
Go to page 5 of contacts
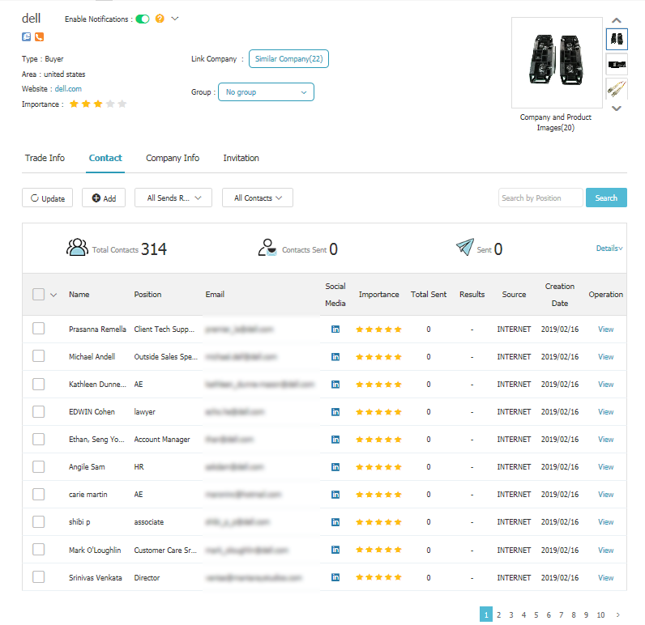[536, 614]
